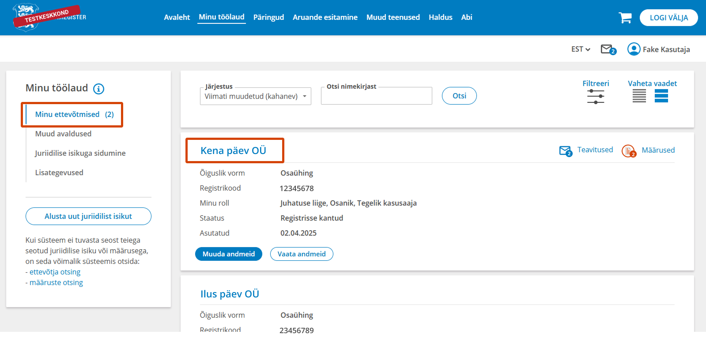Open messages envelope icon in header
Viewport: 706px width, 338px height.
coord(608,49)
